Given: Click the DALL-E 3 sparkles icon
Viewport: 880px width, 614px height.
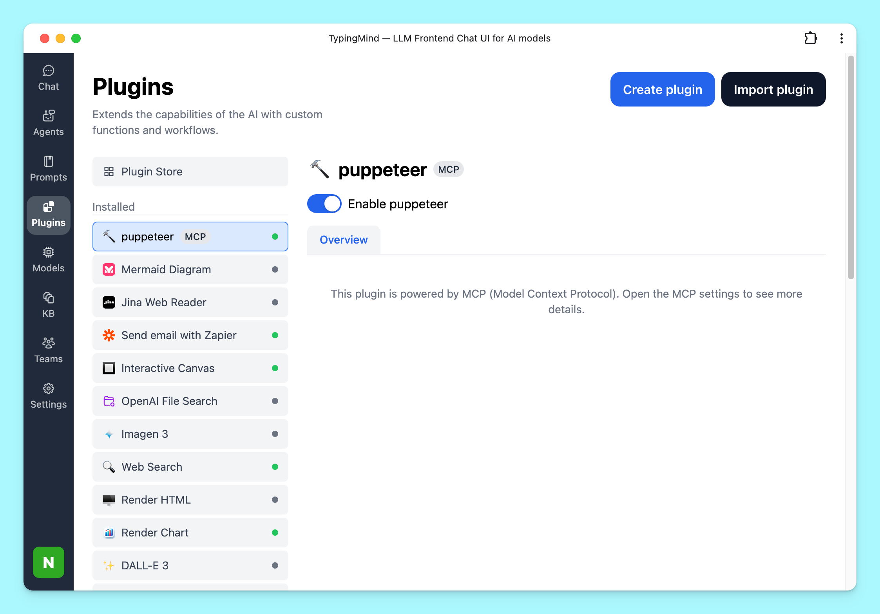Looking at the screenshot, I should coord(109,565).
